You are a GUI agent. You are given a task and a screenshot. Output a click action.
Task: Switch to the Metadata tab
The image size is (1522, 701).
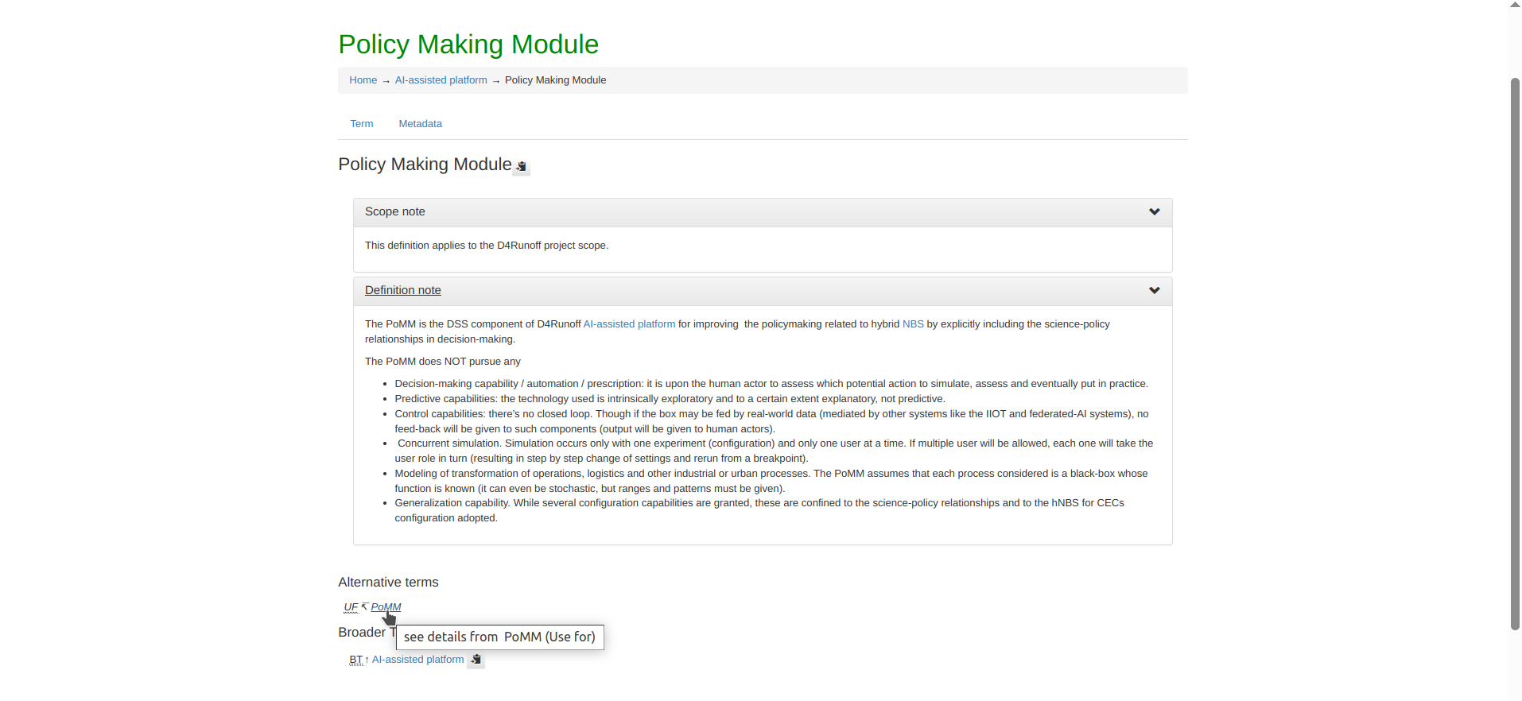[x=420, y=124]
